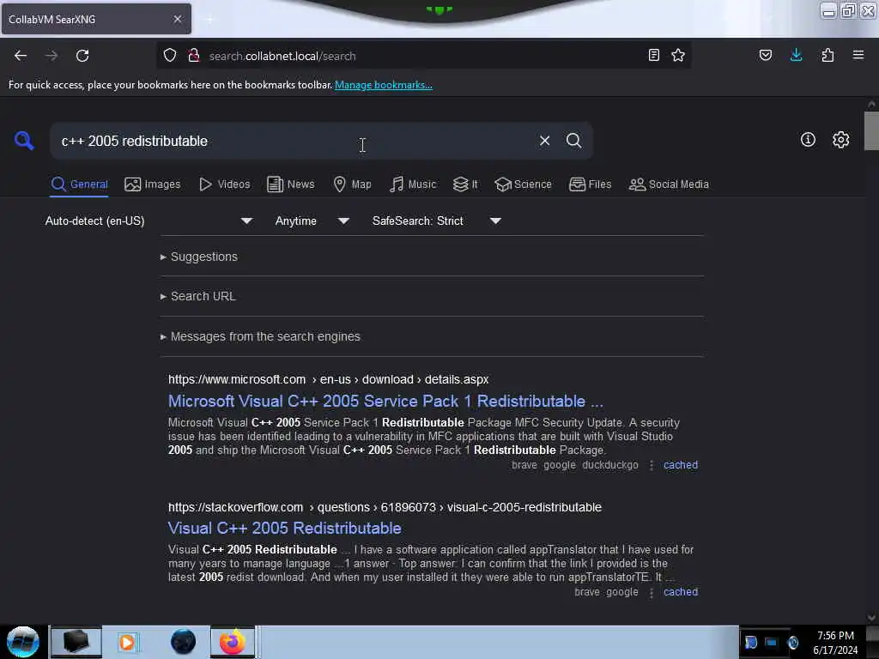Open the Firefox application menu

pos(858,55)
